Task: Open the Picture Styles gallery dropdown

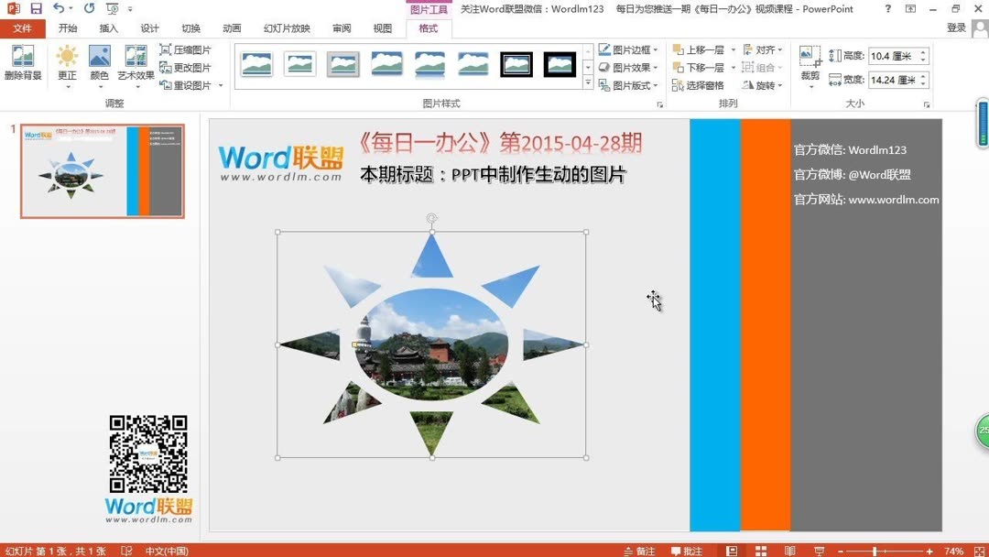Action: coord(589,82)
